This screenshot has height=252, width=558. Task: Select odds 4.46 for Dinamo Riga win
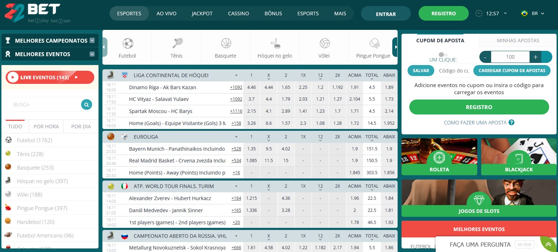[x=251, y=87]
